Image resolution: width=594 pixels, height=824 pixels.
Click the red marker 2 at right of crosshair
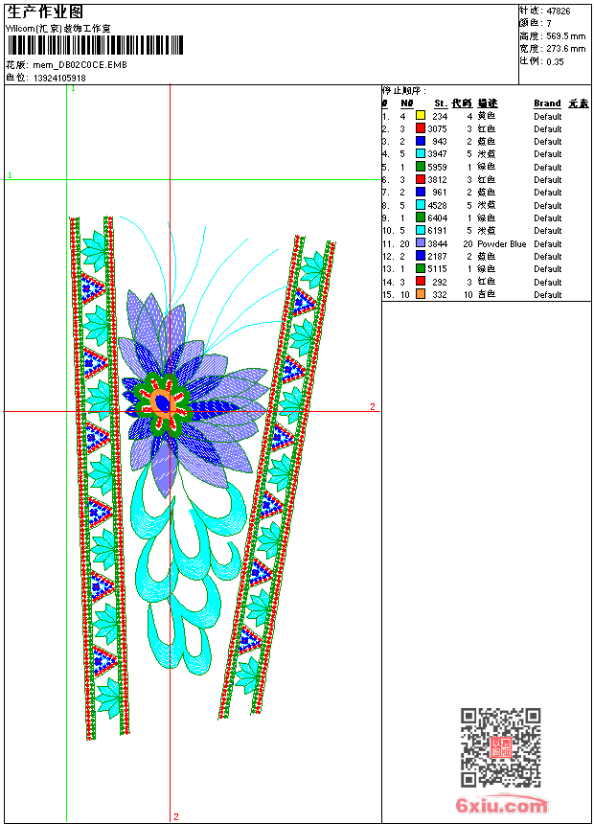[x=373, y=407]
